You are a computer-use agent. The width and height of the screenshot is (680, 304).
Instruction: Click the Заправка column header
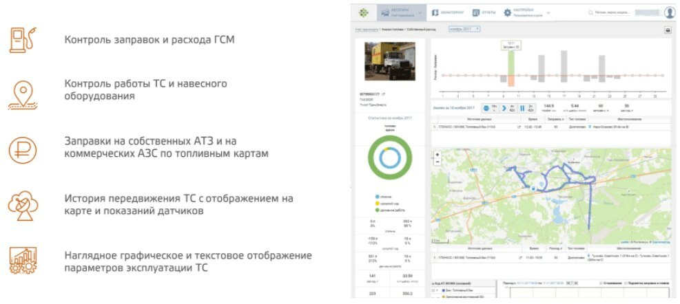click(x=555, y=118)
